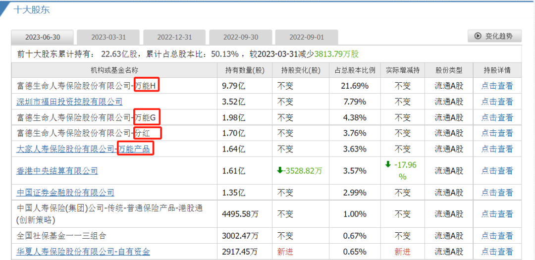Image resolution: width=535 pixels, height=260 pixels.
Task: Switch to the 2022-12-31 tab
Action: point(174,37)
